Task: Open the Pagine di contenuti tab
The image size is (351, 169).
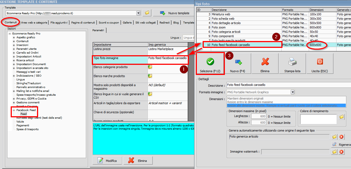Action: point(83,23)
